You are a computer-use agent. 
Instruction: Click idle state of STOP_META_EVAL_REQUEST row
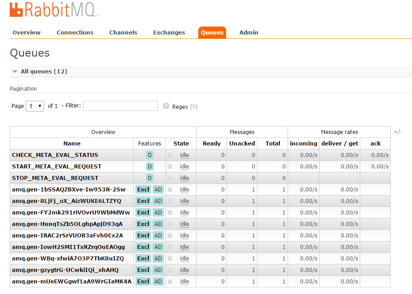[x=185, y=178]
